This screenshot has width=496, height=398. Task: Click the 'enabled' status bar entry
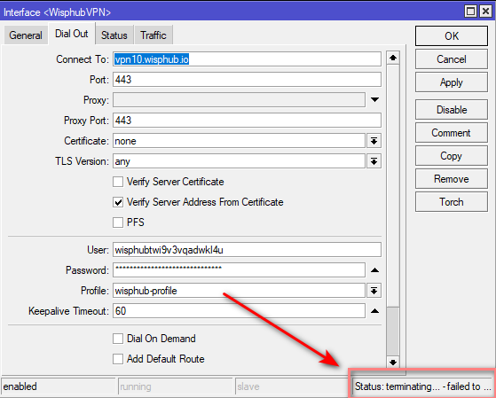click(x=59, y=386)
